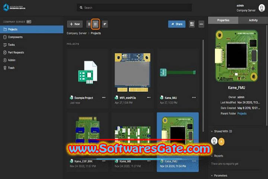Click the orange shared user avatar
Screen dimensions: 268x179
point(221,142)
